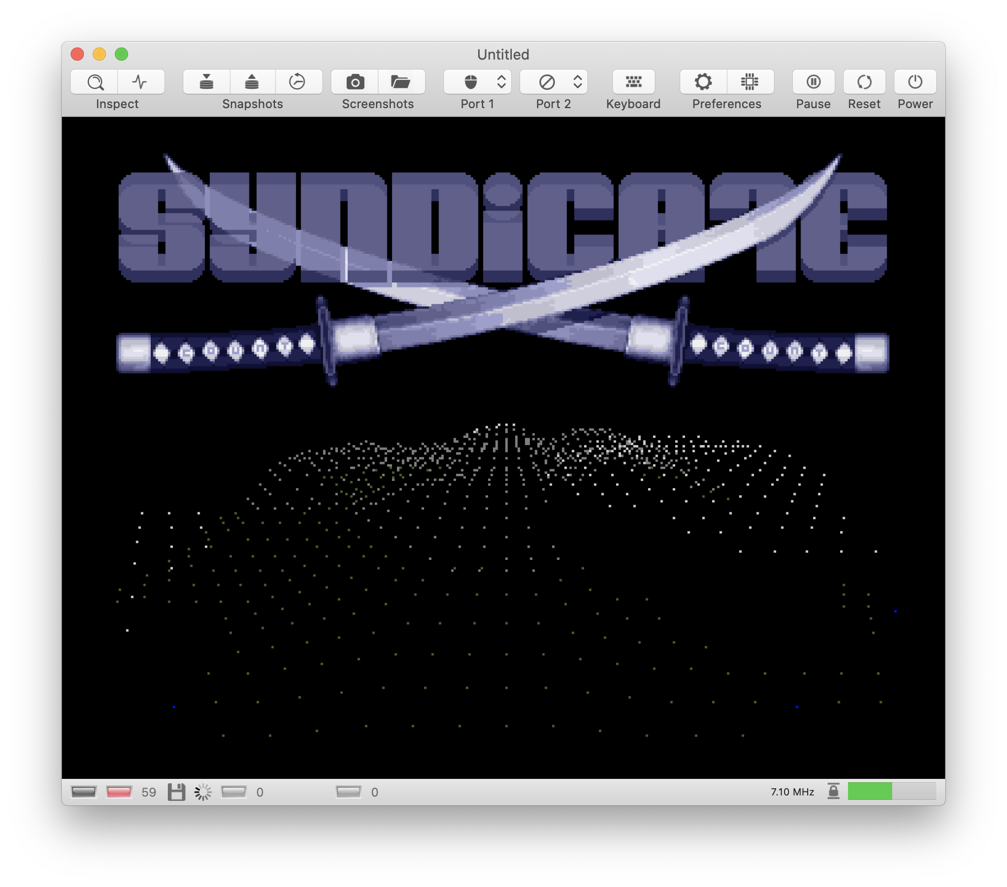Open the activity monitor waveform icon
This screenshot has height=887, width=1007.
pos(141,82)
